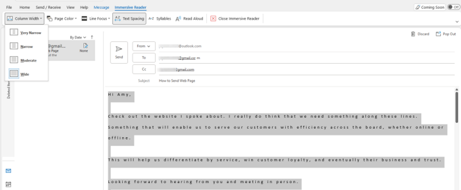461x190 pixels.
Task: Click the 'Hi Amy,' greeting line
Action: tap(120, 94)
